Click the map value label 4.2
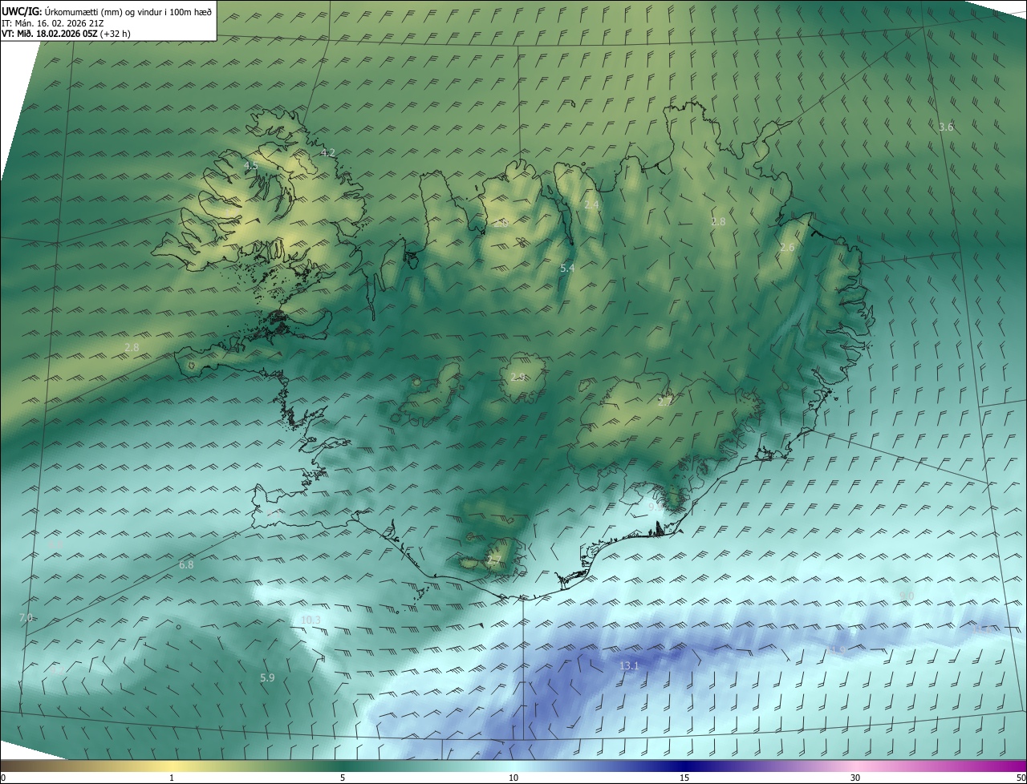 (328, 152)
